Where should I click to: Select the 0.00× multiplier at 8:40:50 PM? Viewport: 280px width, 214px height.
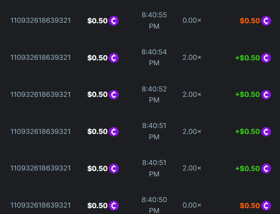[192, 205]
